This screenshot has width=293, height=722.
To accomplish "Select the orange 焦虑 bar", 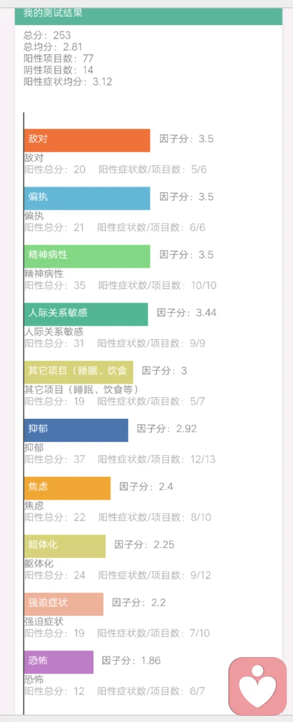I will 67,489.
